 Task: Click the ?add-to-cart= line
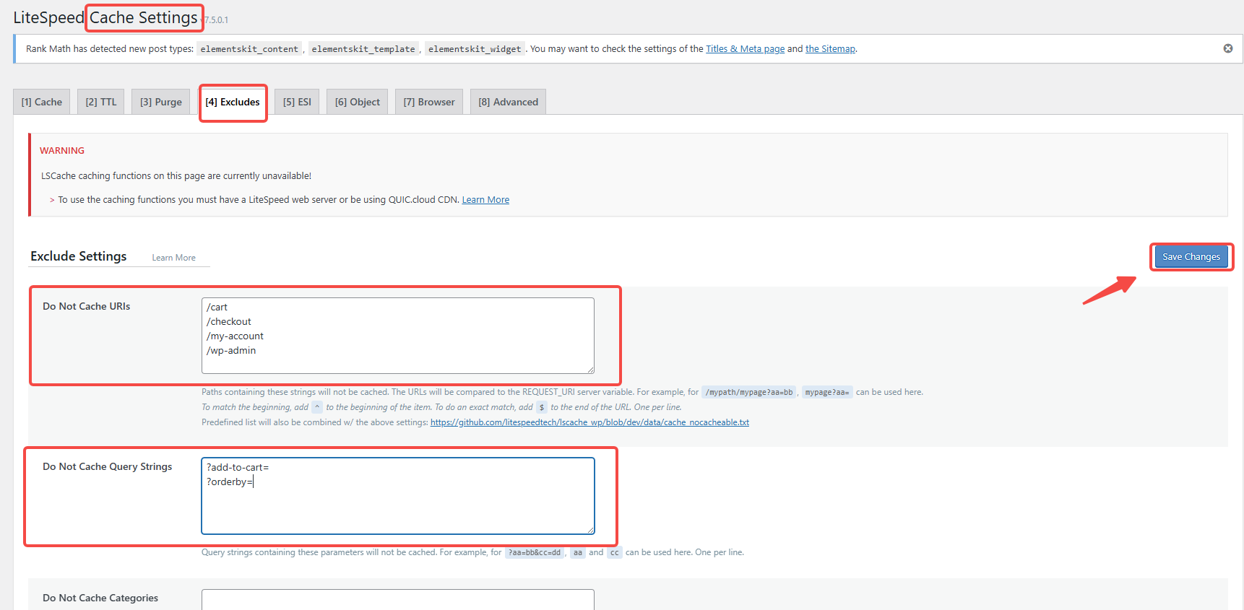point(238,468)
